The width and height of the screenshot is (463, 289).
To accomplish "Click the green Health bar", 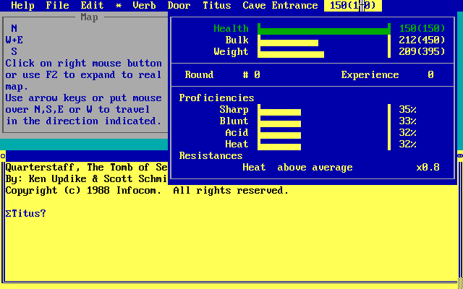I will pos(324,30).
